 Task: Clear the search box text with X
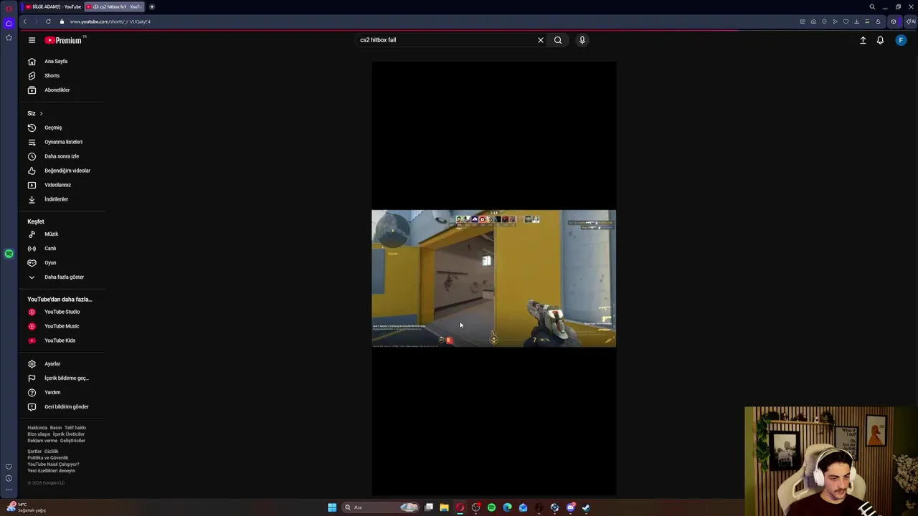pos(541,40)
